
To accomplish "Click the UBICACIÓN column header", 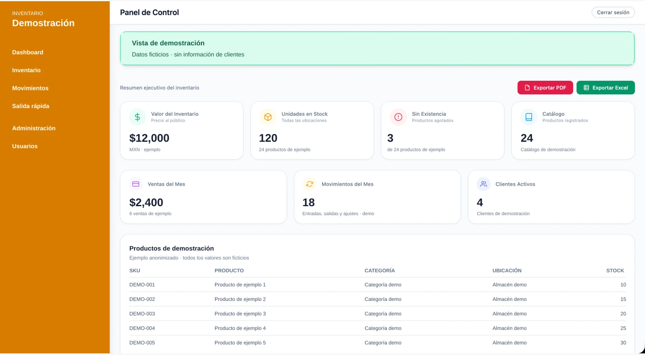I will [507, 271].
